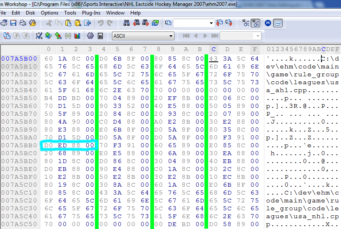Click column header 0 in hex pane
Screen dimensions: 341x229
click(x=49, y=49)
